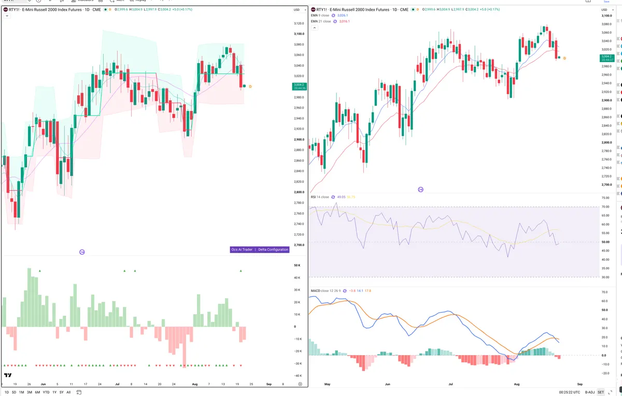The height and width of the screenshot is (396, 622).
Task: Select the All time range
Action: pyautogui.click(x=68, y=392)
